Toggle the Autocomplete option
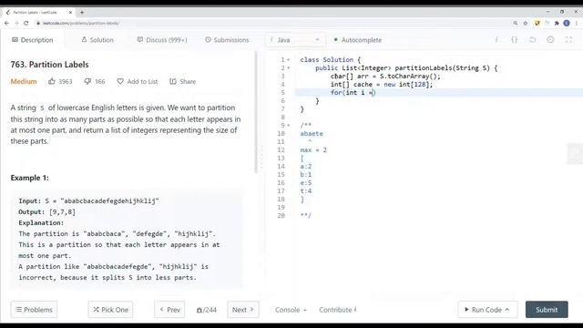 coord(358,40)
